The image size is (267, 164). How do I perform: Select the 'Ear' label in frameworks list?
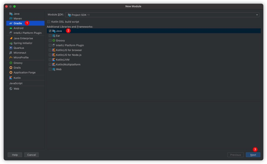pyautogui.click(x=58, y=36)
